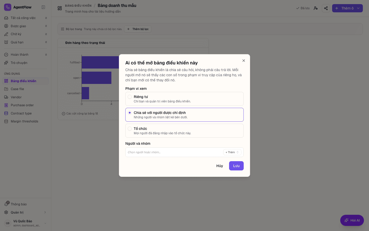Collapse the sidebar with the panel icon
369x231 pixels.
pos(43,7)
